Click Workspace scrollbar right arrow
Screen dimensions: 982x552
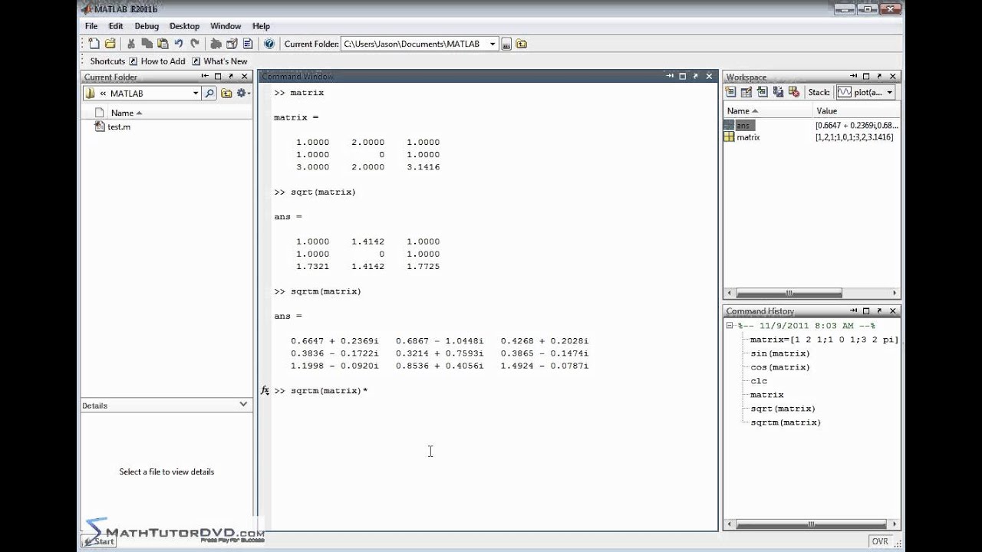click(895, 293)
